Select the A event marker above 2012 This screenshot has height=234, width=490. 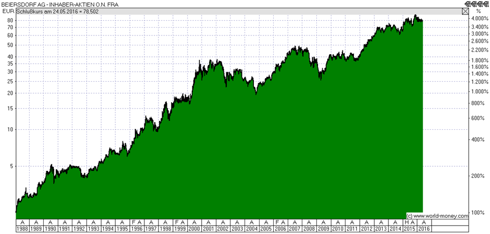coord(366,222)
